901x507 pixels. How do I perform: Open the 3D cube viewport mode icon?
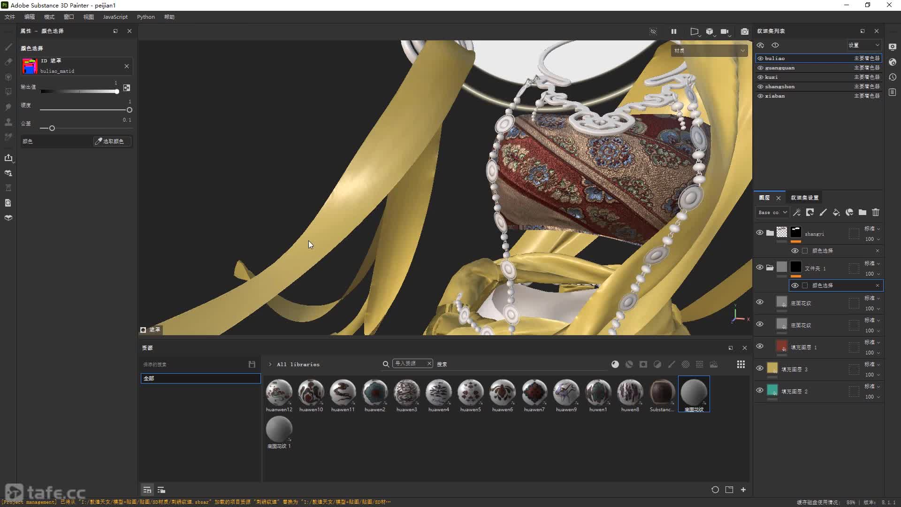(710, 31)
